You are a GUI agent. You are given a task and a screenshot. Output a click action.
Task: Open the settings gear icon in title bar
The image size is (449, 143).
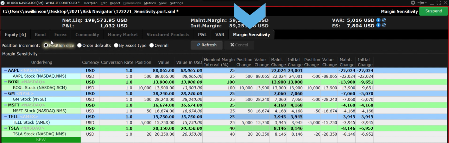(413, 3)
